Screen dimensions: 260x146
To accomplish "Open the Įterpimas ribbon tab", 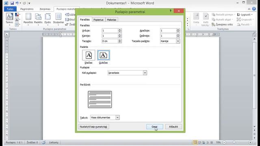I will coord(45,9).
